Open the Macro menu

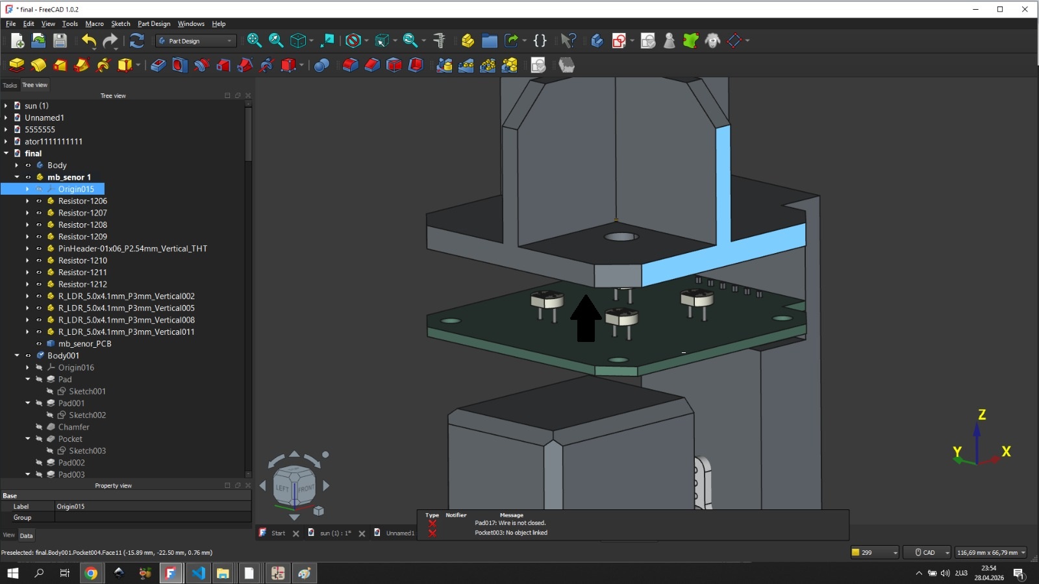94,24
